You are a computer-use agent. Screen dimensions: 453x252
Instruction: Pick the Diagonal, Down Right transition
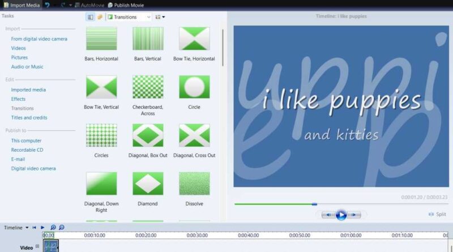[x=101, y=183]
